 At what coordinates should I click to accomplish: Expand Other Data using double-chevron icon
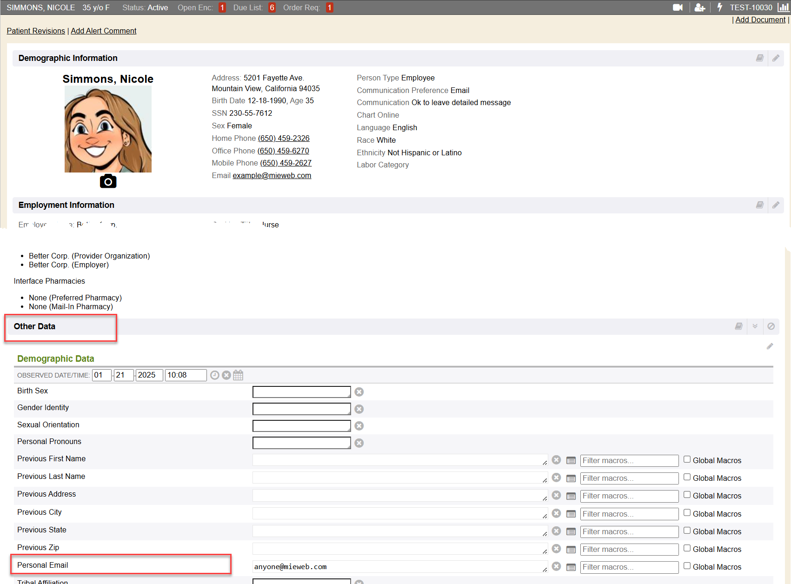tap(755, 326)
